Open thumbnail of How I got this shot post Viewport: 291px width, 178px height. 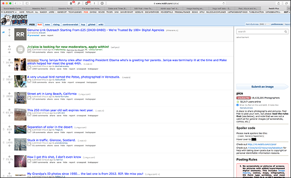click(21, 161)
